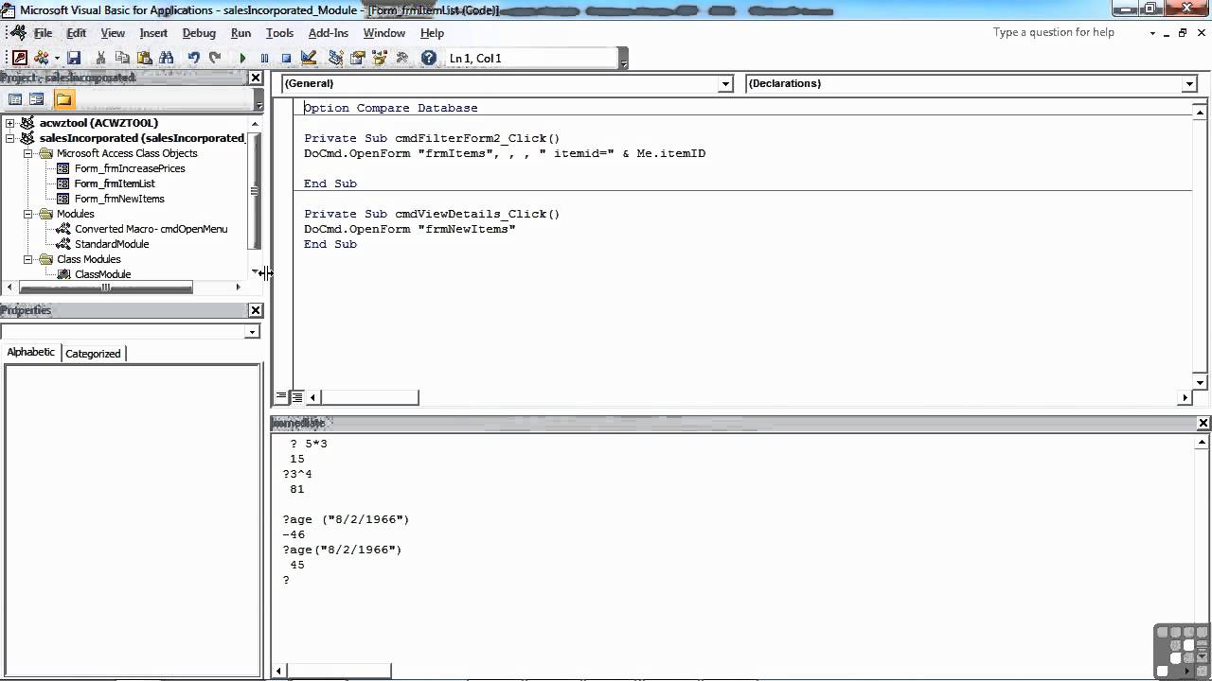Switch to Procedure View at code window bottom
The height and width of the screenshot is (681, 1212).
(281, 397)
